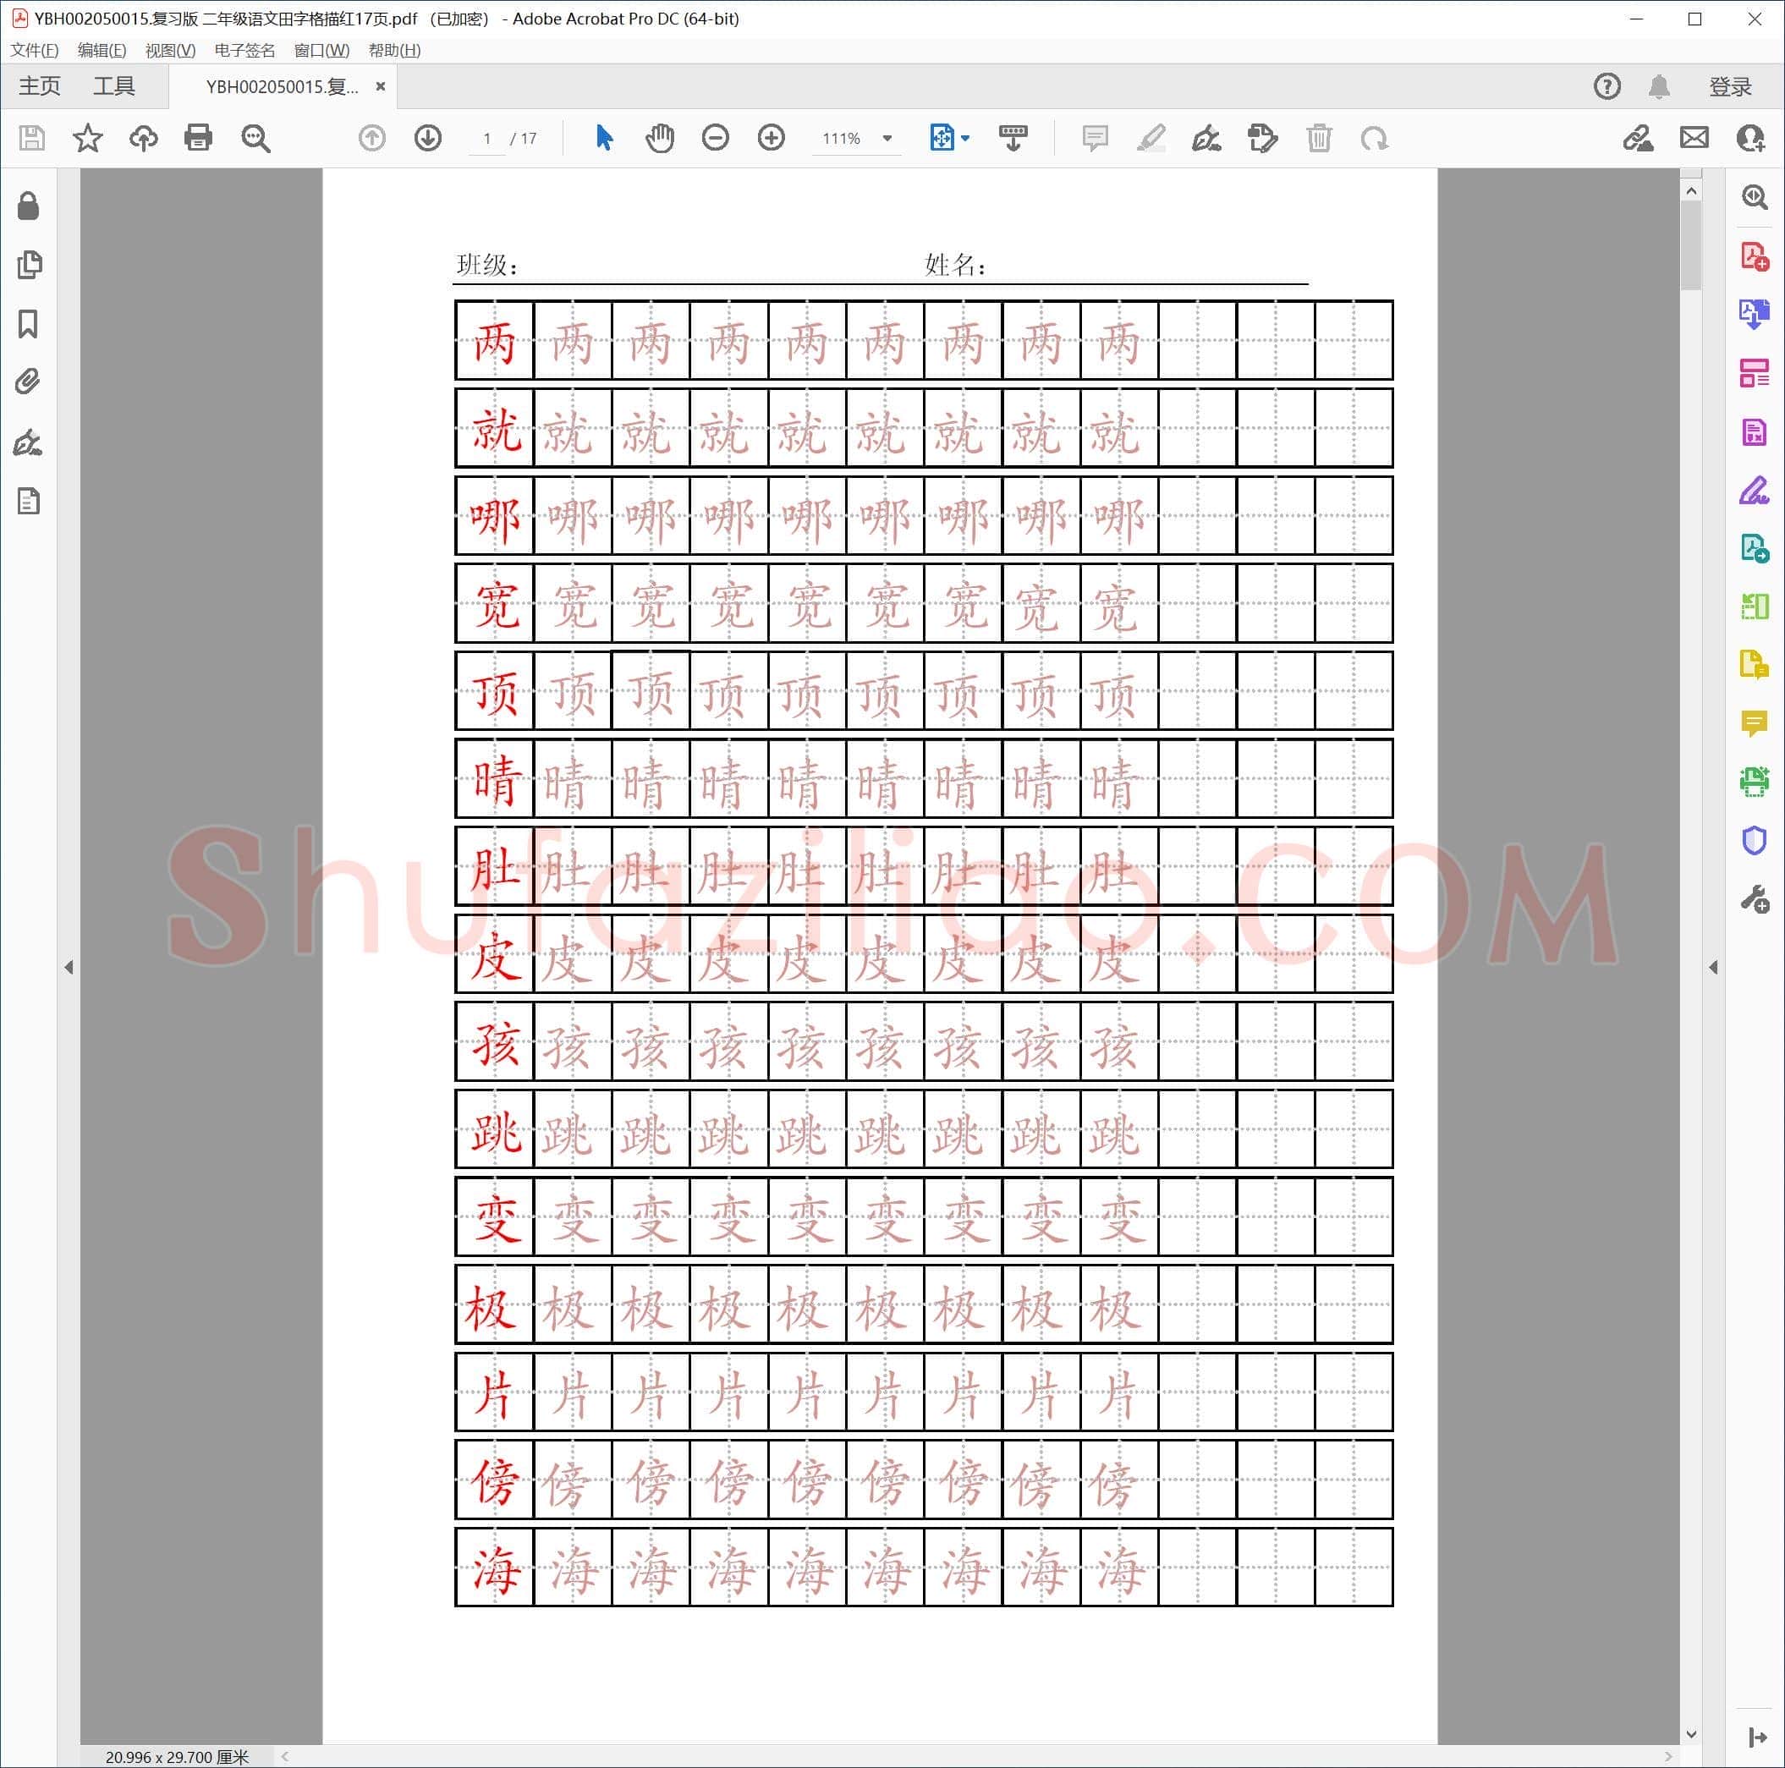Open the security lock panel
1785x1768 pixels.
[29, 205]
